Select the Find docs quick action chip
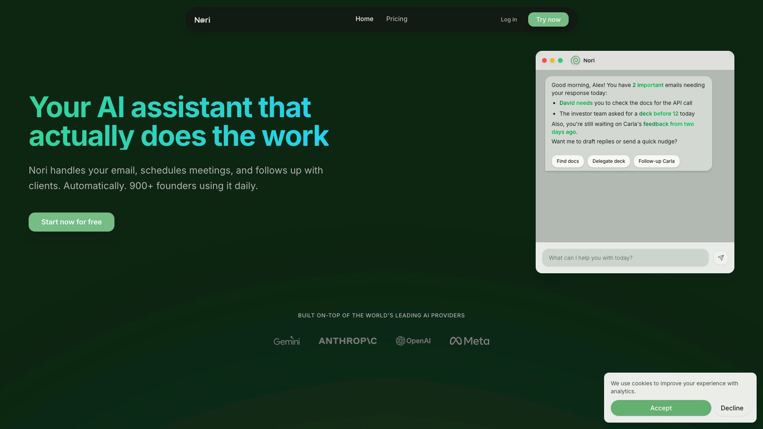Screen dimensions: 763x429 tap(567, 161)
